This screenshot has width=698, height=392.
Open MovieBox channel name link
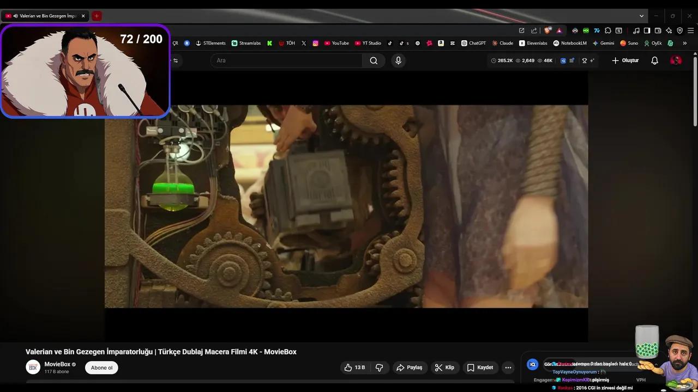(57, 364)
